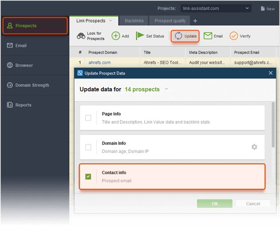Screen dimensions: 280x226
Task: Click the Look for Prospects binoculars icon
Action: coord(81,36)
